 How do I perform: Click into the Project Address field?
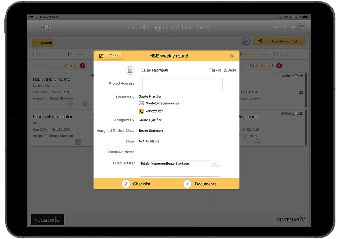[x=182, y=84]
